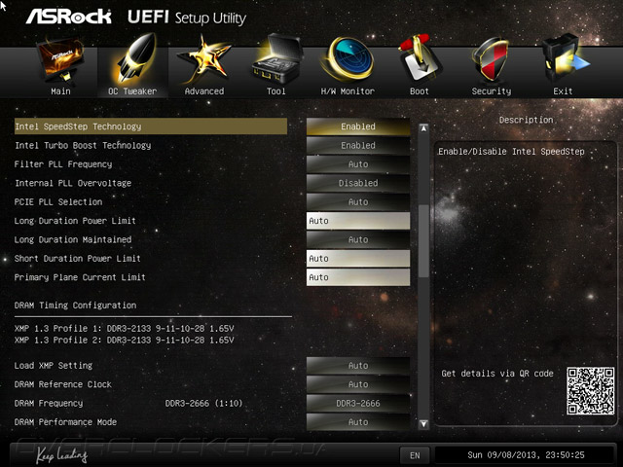Click the date and time display
The height and width of the screenshot is (467, 623).
pos(526,455)
